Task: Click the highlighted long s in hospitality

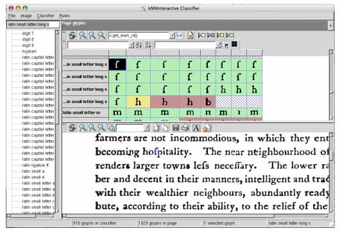Action: click(x=156, y=152)
